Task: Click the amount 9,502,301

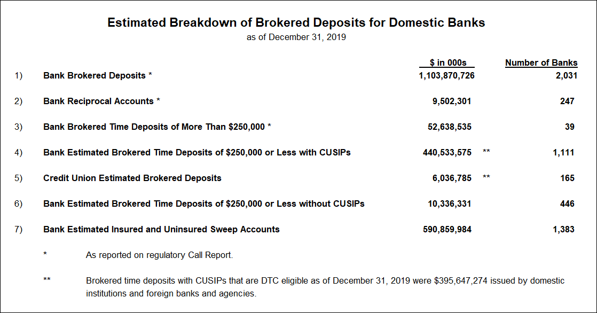Action: coord(452,101)
